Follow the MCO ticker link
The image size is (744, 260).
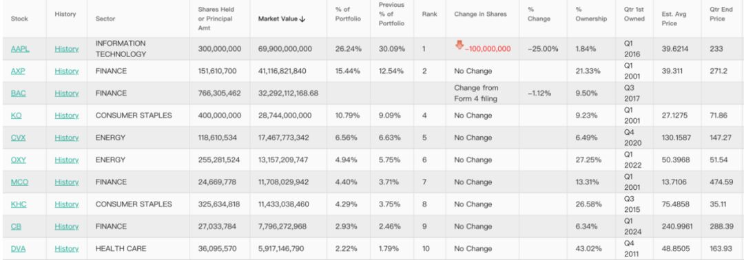coord(19,182)
